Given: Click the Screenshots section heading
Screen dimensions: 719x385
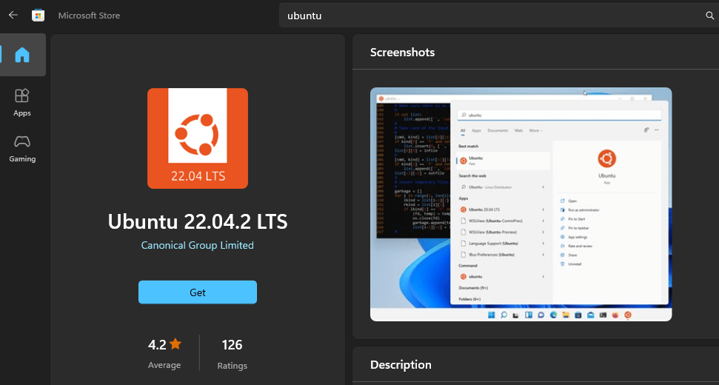Looking at the screenshot, I should 402,53.
